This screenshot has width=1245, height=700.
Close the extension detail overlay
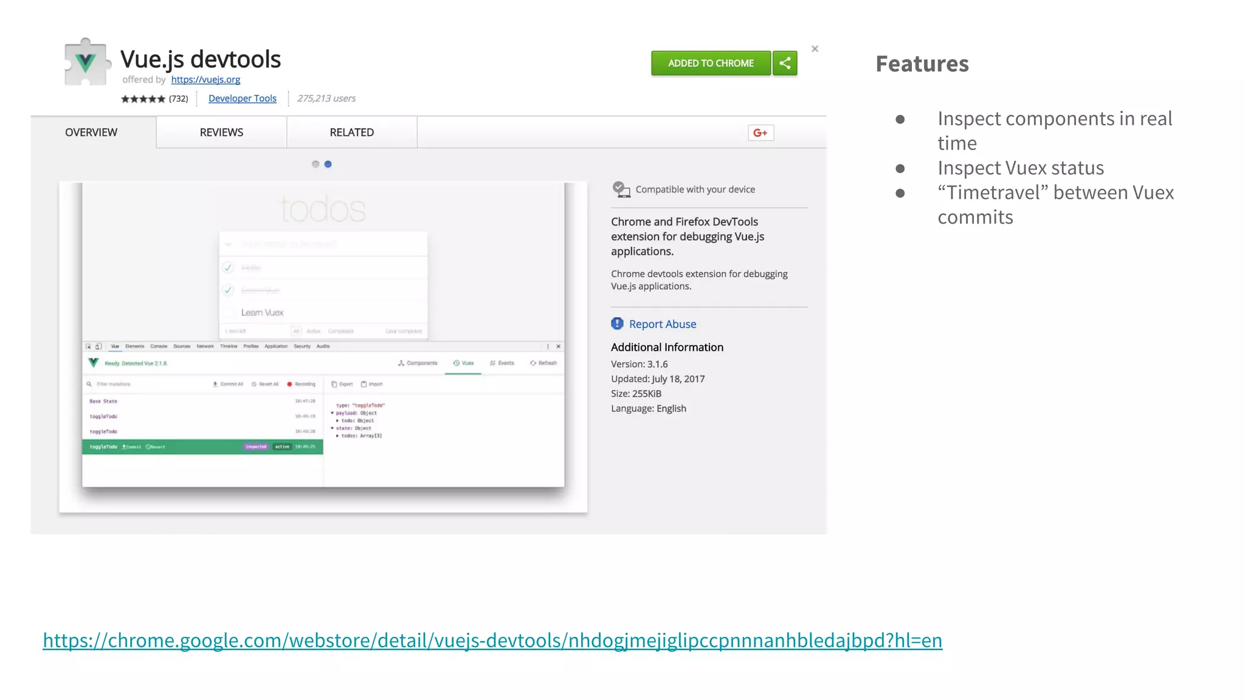(815, 49)
